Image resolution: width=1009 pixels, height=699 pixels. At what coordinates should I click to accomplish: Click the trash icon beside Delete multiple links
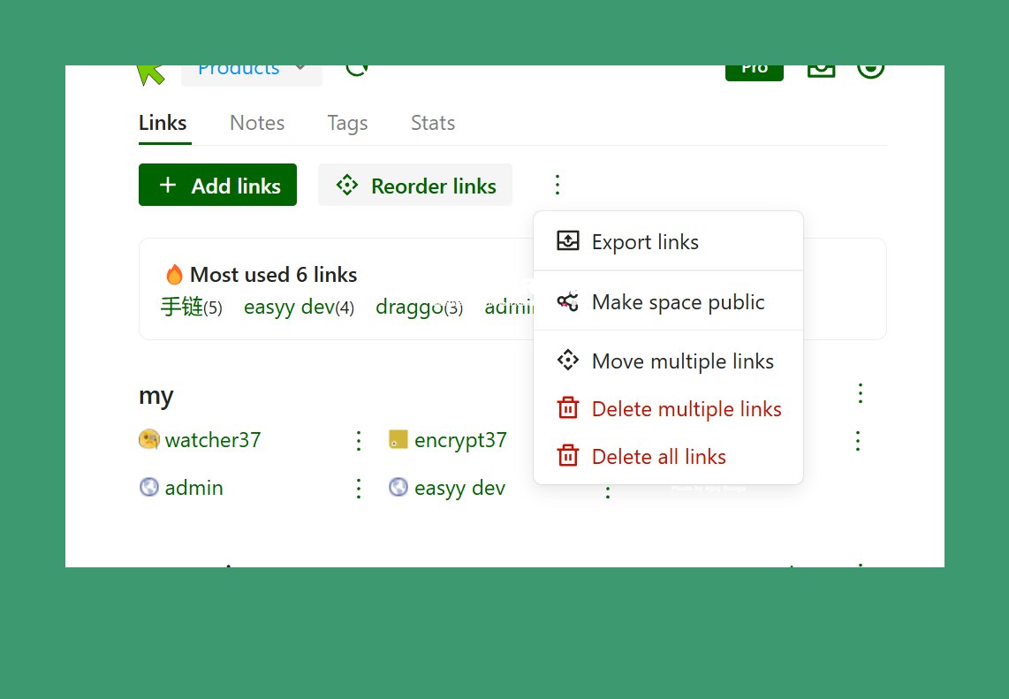coord(567,407)
